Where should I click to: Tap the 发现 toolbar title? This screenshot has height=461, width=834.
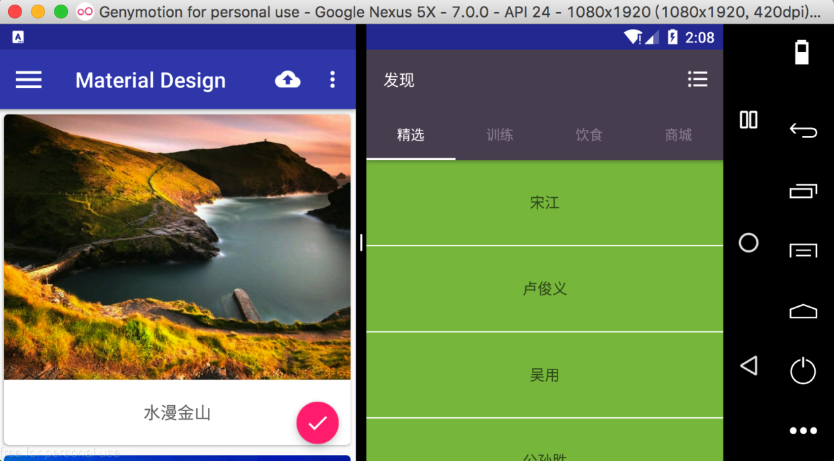tap(399, 80)
